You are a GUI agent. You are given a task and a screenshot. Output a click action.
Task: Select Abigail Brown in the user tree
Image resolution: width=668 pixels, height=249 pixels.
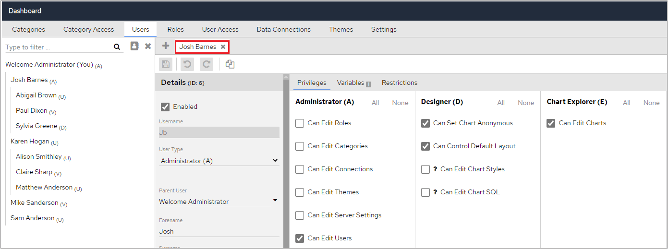point(41,95)
